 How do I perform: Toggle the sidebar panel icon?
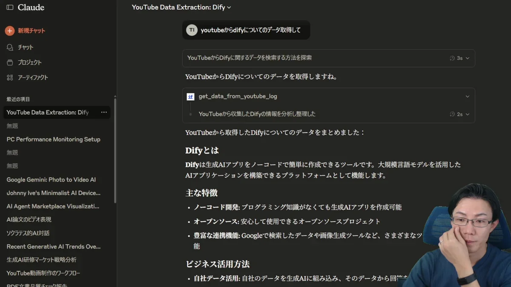click(x=10, y=8)
